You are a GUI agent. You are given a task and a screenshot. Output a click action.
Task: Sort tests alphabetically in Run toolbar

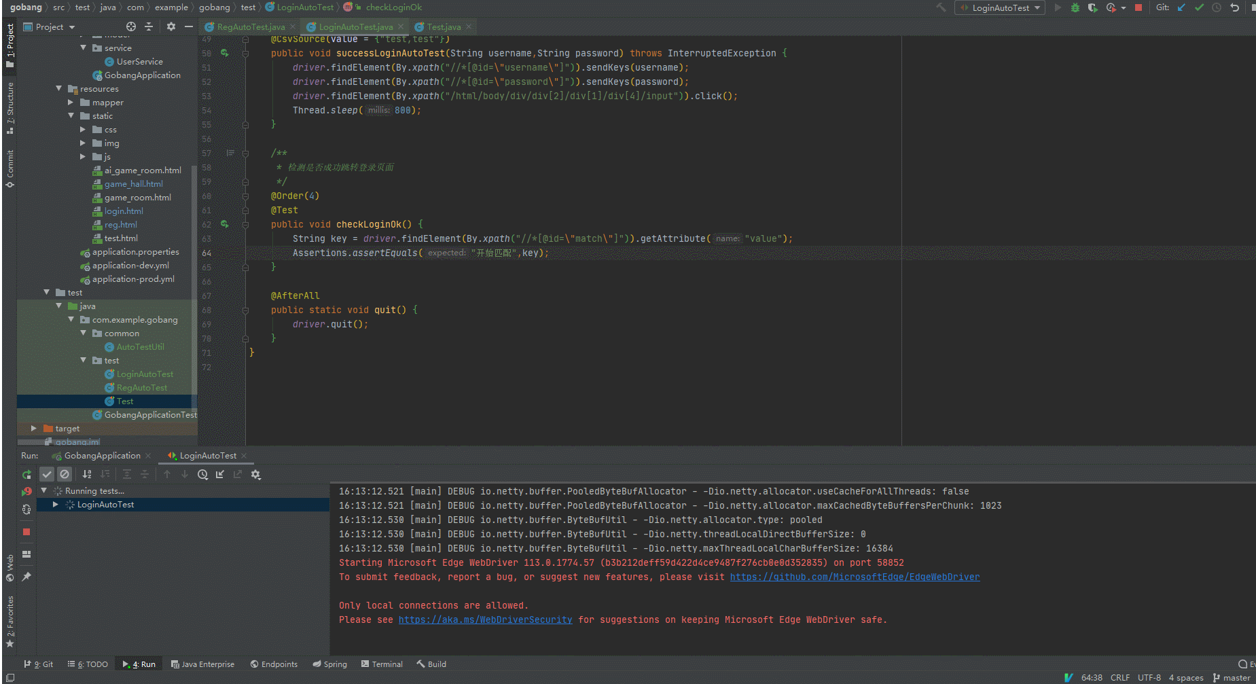[x=87, y=474]
